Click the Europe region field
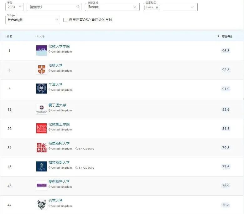This screenshot has width=244, height=214. click(x=112, y=7)
